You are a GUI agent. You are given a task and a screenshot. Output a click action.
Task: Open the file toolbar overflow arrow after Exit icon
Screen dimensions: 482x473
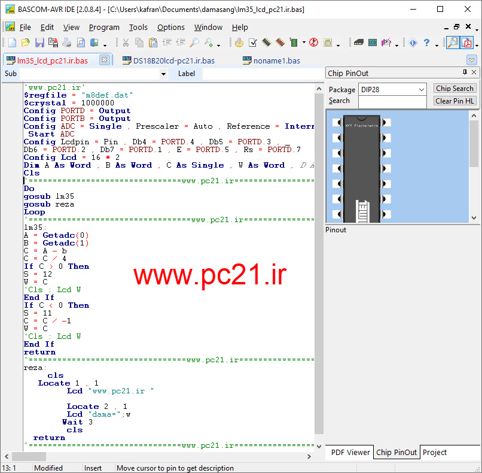coord(105,46)
